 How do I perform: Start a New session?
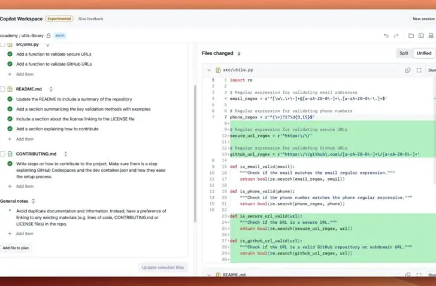click(x=423, y=19)
